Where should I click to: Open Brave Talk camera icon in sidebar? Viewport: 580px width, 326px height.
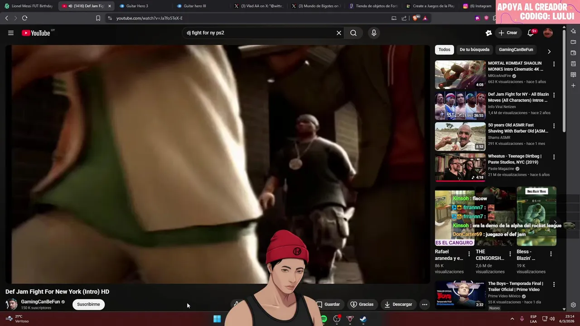click(573, 42)
